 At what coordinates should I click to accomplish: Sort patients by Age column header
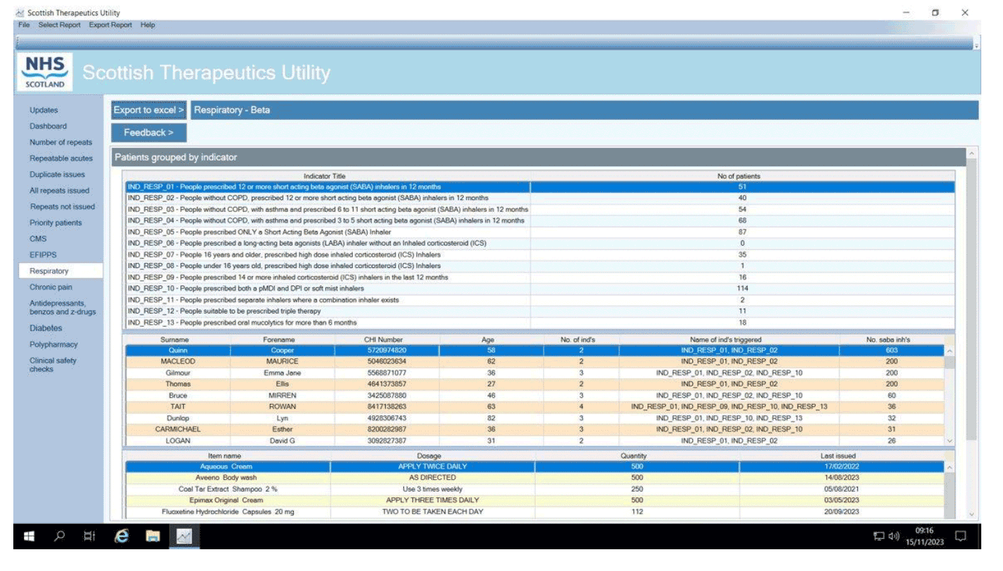point(487,340)
